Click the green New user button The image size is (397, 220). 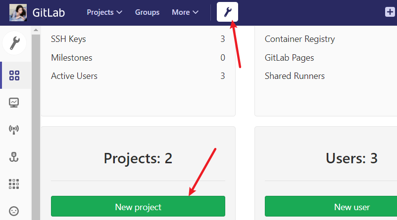[331, 206]
